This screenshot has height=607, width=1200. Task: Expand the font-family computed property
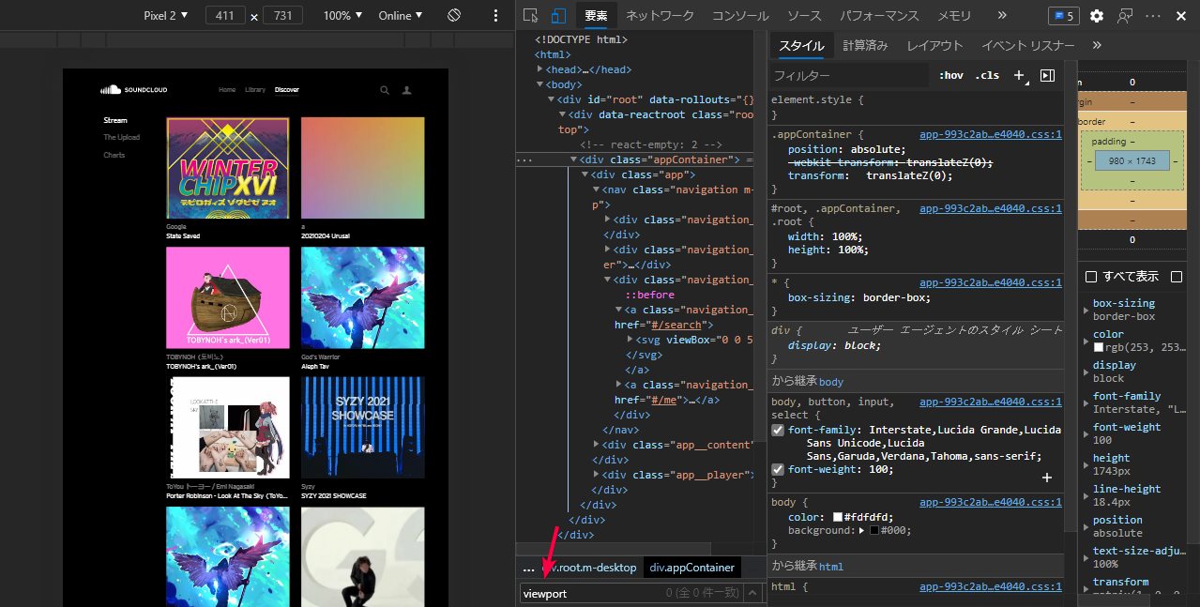tap(1086, 402)
